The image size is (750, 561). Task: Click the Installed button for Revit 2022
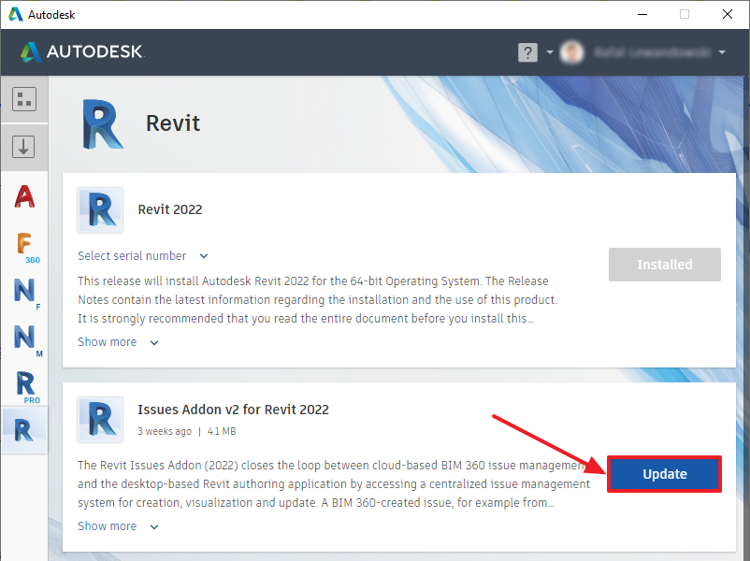click(664, 265)
